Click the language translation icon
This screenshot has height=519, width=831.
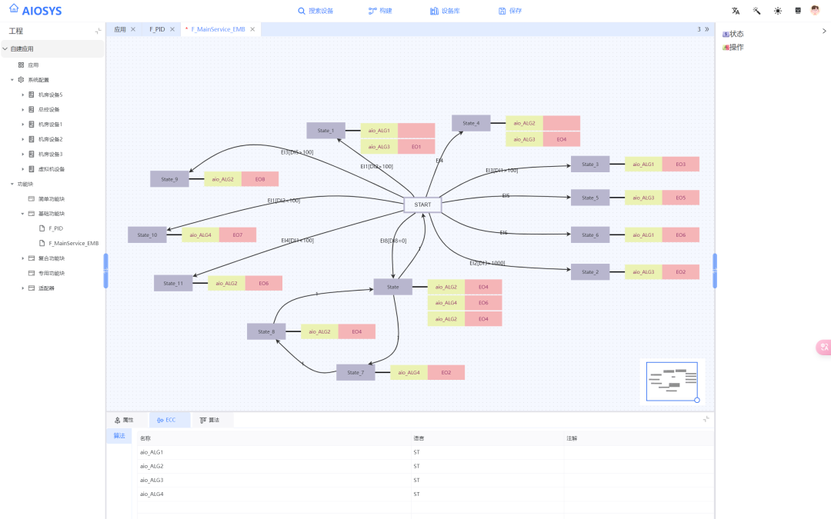tap(736, 11)
